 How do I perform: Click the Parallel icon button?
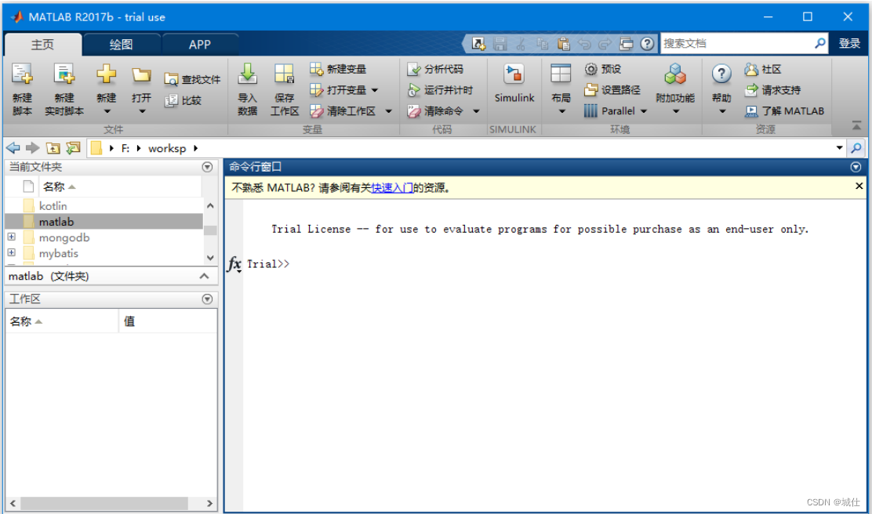coord(609,111)
